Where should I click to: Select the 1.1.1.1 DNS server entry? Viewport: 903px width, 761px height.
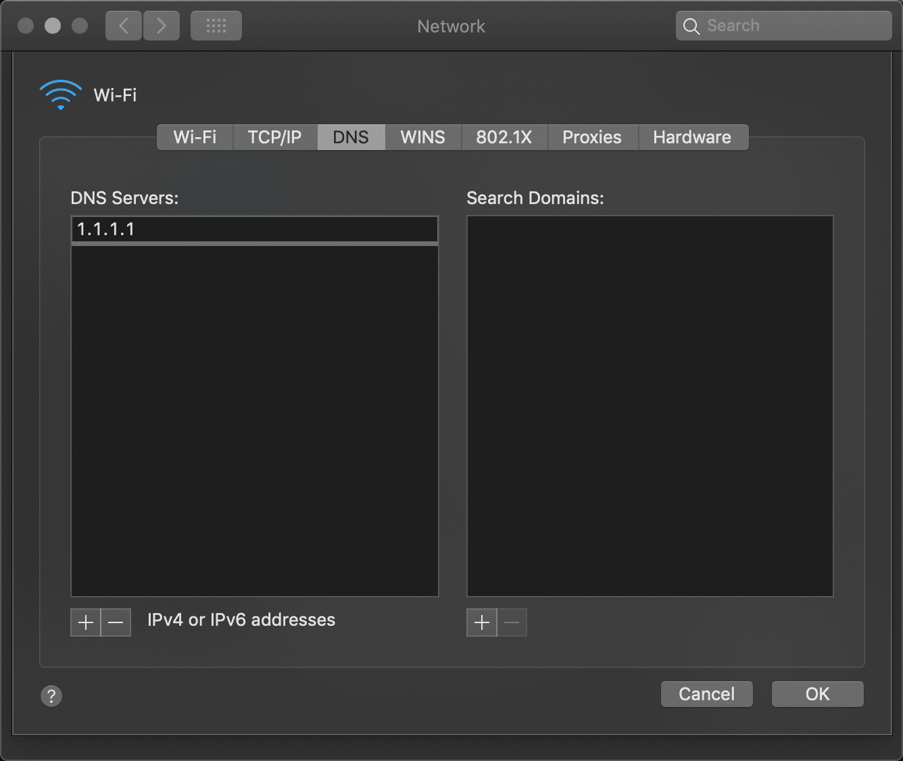[254, 229]
